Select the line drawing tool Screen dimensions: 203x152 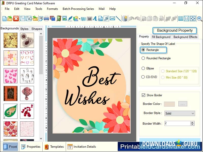pos(118,18)
